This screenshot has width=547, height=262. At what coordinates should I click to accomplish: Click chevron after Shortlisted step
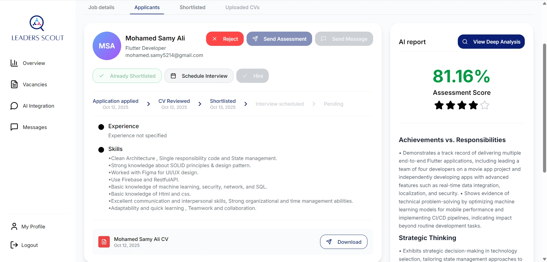(246, 104)
